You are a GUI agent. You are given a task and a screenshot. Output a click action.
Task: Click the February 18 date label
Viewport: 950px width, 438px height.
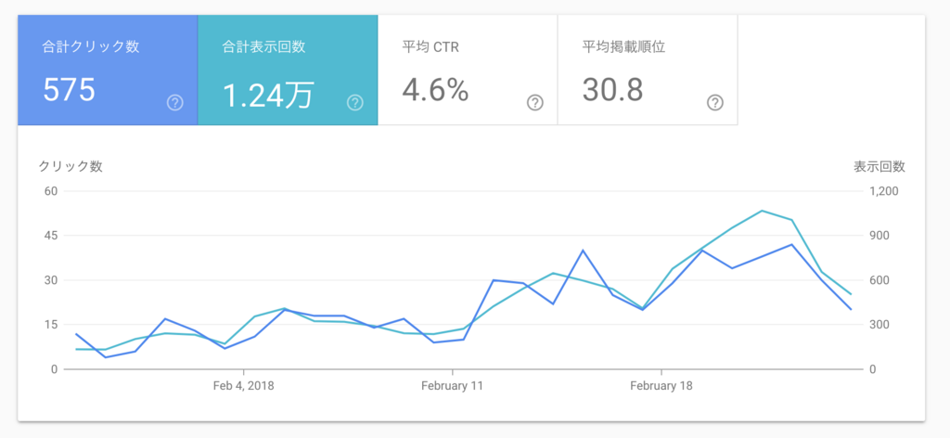click(661, 386)
